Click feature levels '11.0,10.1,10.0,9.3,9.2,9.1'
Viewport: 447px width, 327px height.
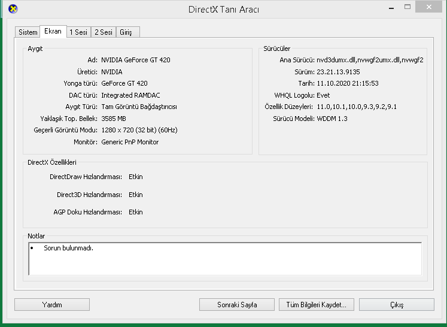(x=357, y=107)
